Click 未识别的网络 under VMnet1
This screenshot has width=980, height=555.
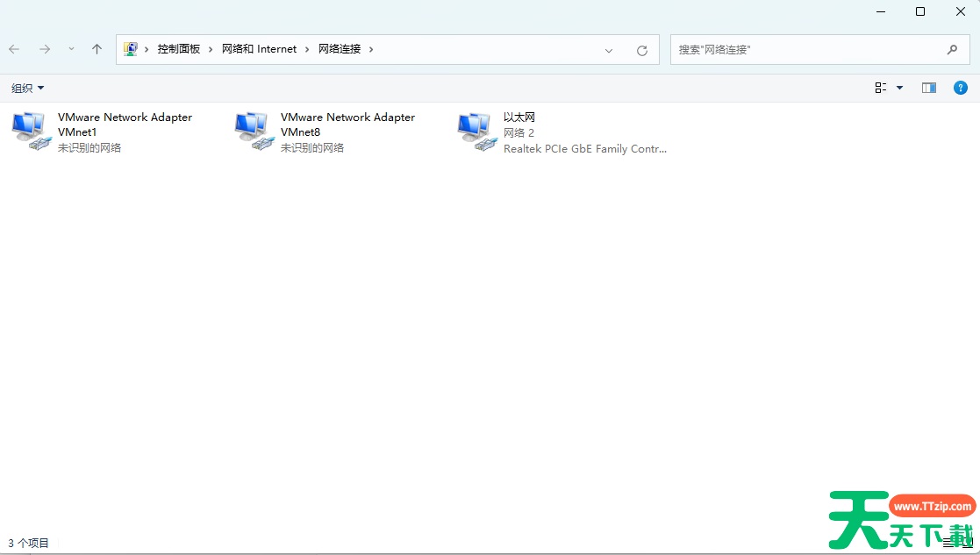tap(89, 148)
